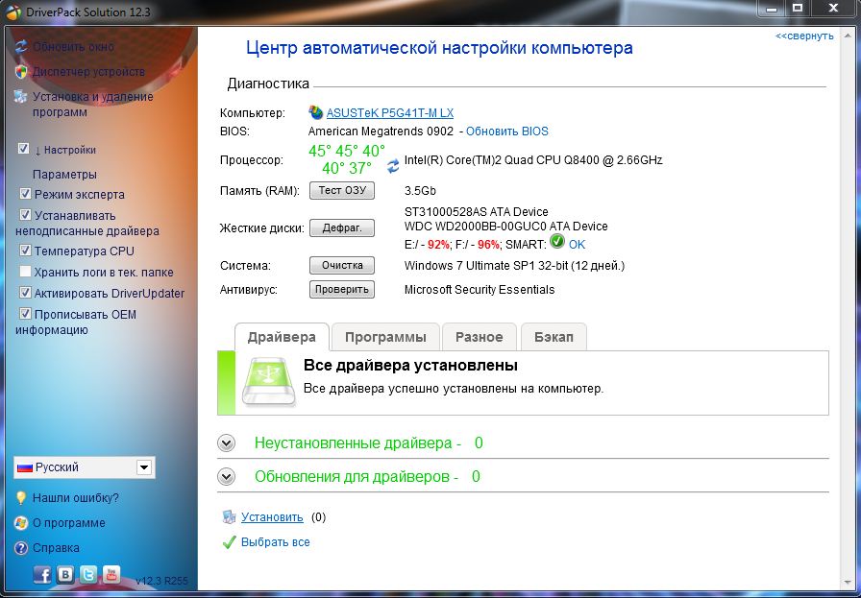Enable Хранить логи в тек. папке

point(25,271)
